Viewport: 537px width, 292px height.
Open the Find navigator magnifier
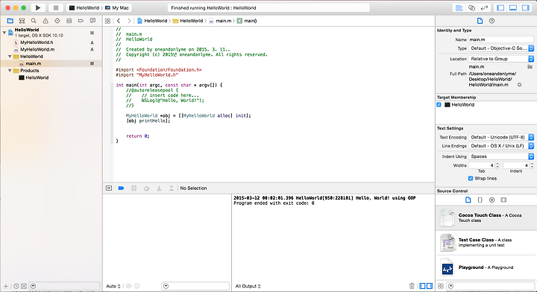tap(34, 21)
